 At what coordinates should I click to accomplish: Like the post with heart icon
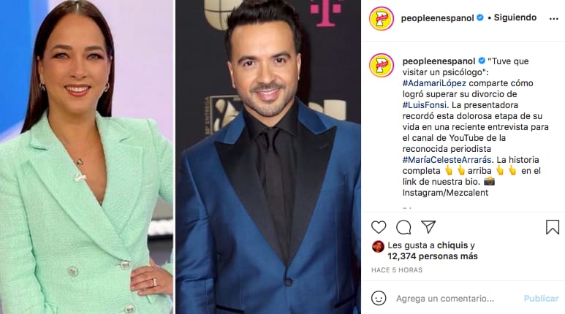(x=379, y=227)
